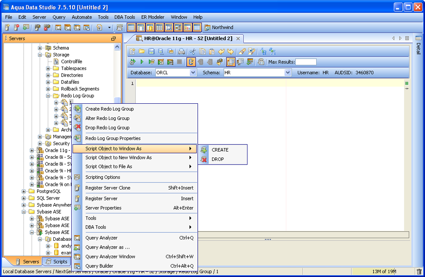This screenshot has height=277, width=425.
Task: Click the eraser clear icon in query toolbar
Action: (242, 52)
